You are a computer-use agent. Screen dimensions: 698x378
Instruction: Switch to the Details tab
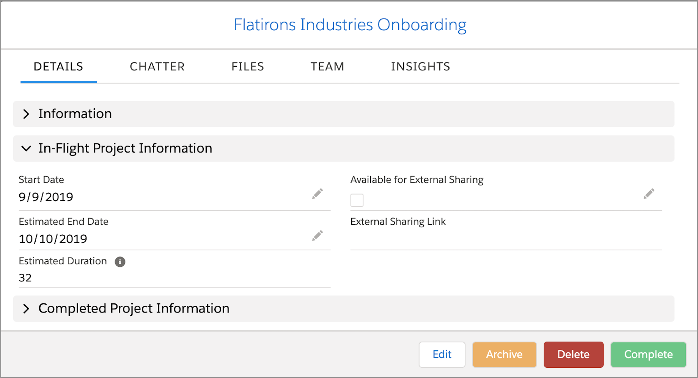click(x=58, y=67)
